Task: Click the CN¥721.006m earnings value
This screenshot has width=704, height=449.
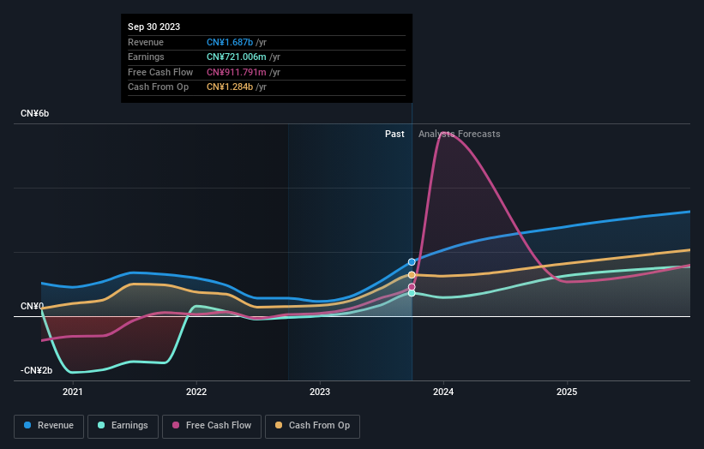Action: click(x=237, y=57)
